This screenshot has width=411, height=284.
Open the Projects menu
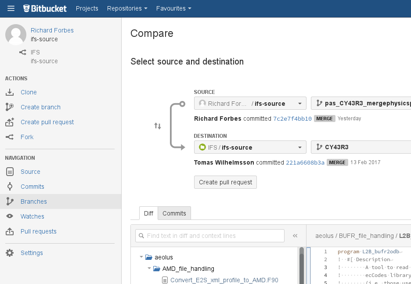click(87, 8)
